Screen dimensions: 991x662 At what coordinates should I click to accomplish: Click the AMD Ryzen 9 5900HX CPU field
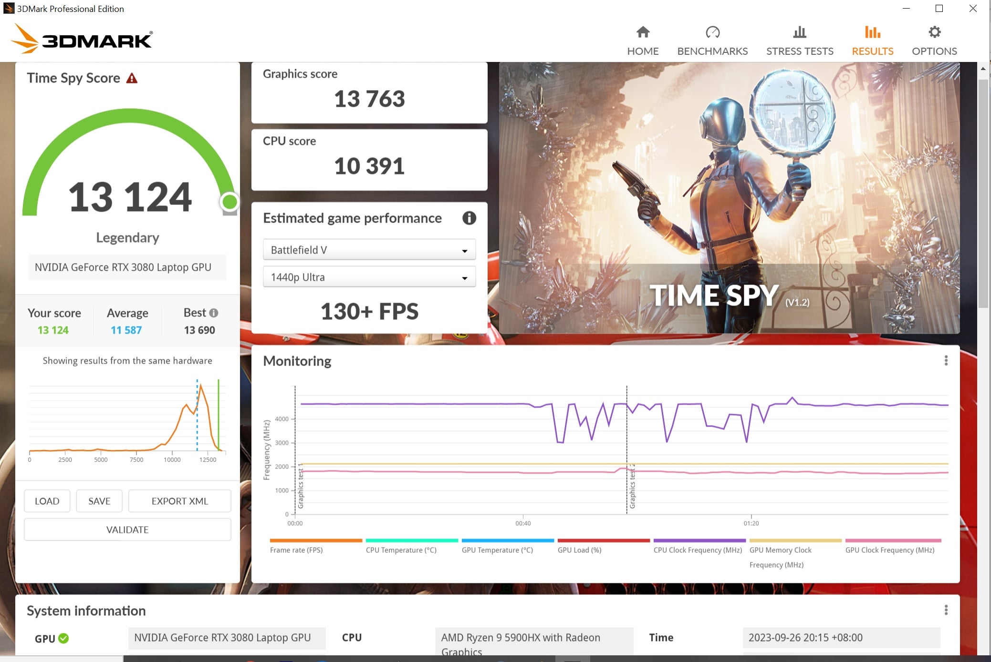534,641
